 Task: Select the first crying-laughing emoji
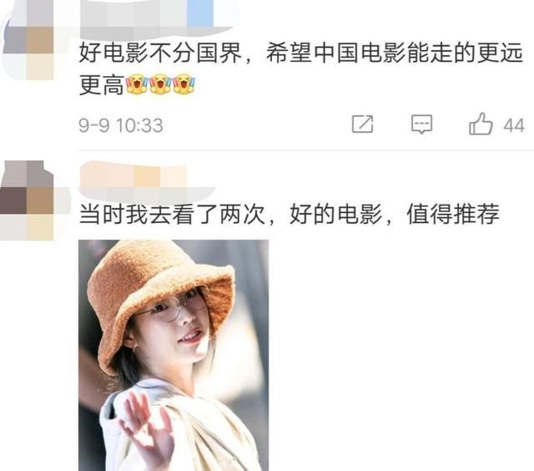point(137,84)
